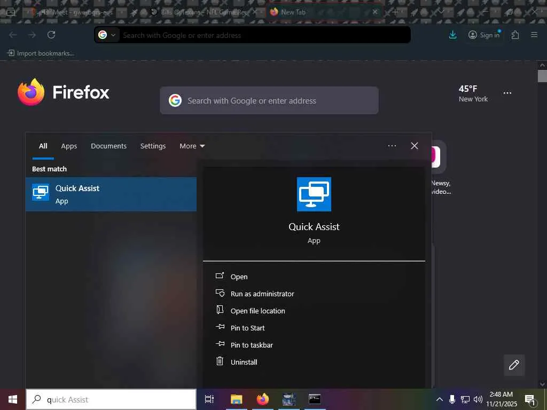This screenshot has width=547, height=410.
Task: Switch to the Settings search filter tab
Action: [x=153, y=146]
